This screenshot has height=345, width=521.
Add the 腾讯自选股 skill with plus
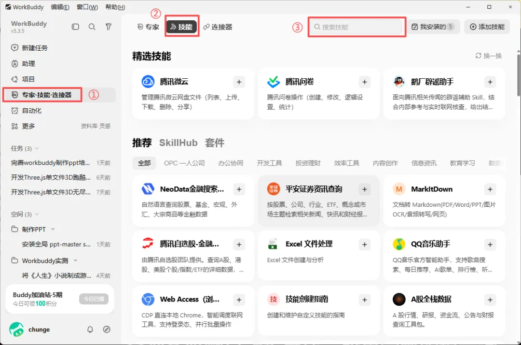coord(239,244)
